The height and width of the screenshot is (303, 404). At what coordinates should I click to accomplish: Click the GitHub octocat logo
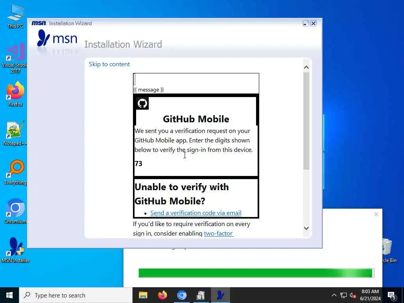[142, 103]
